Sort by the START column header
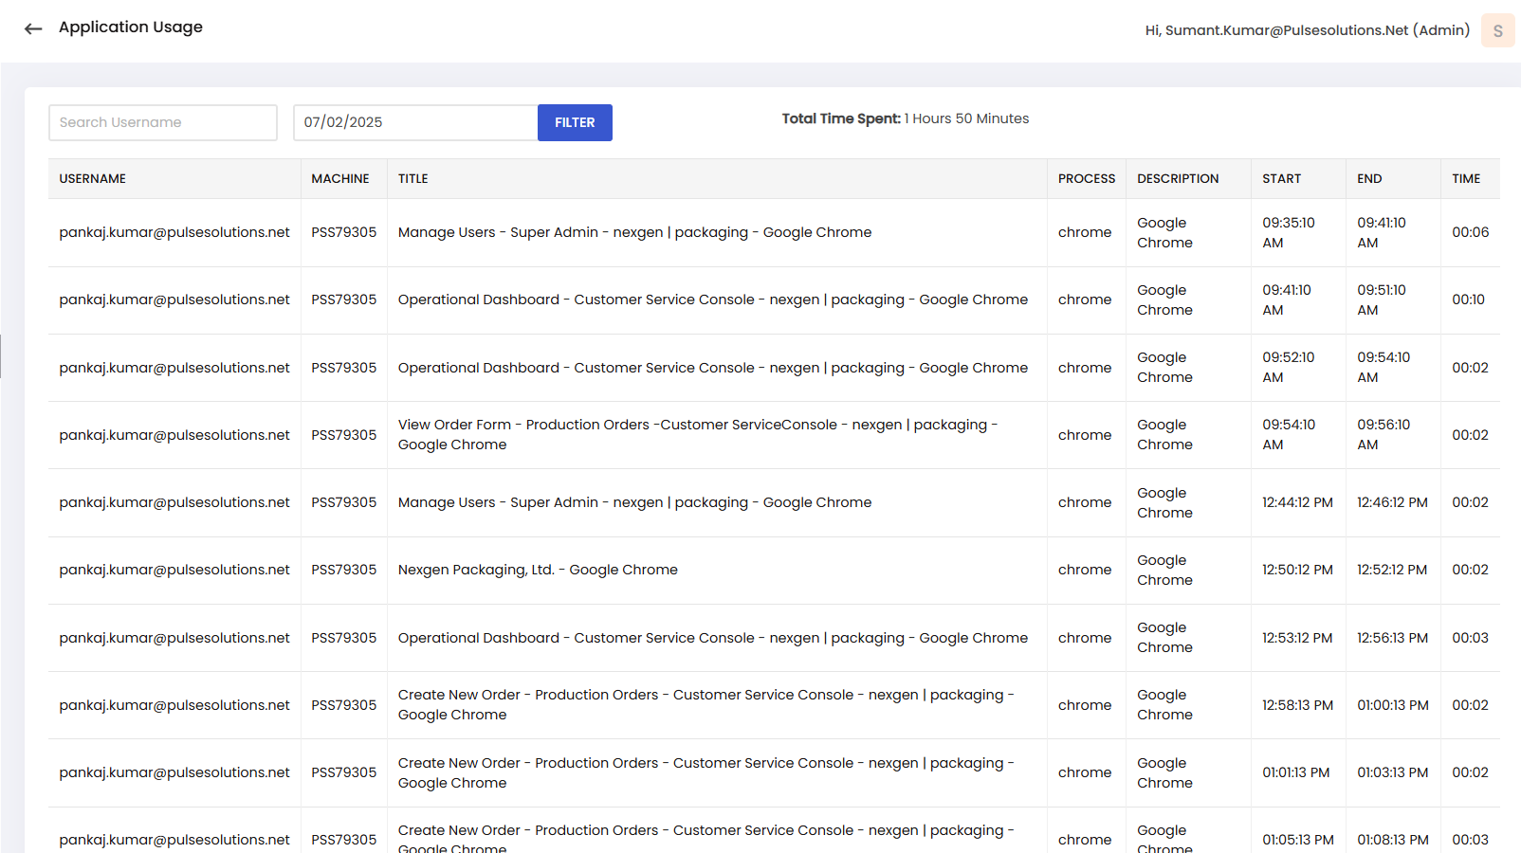Image resolution: width=1521 pixels, height=853 pixels. (x=1281, y=178)
